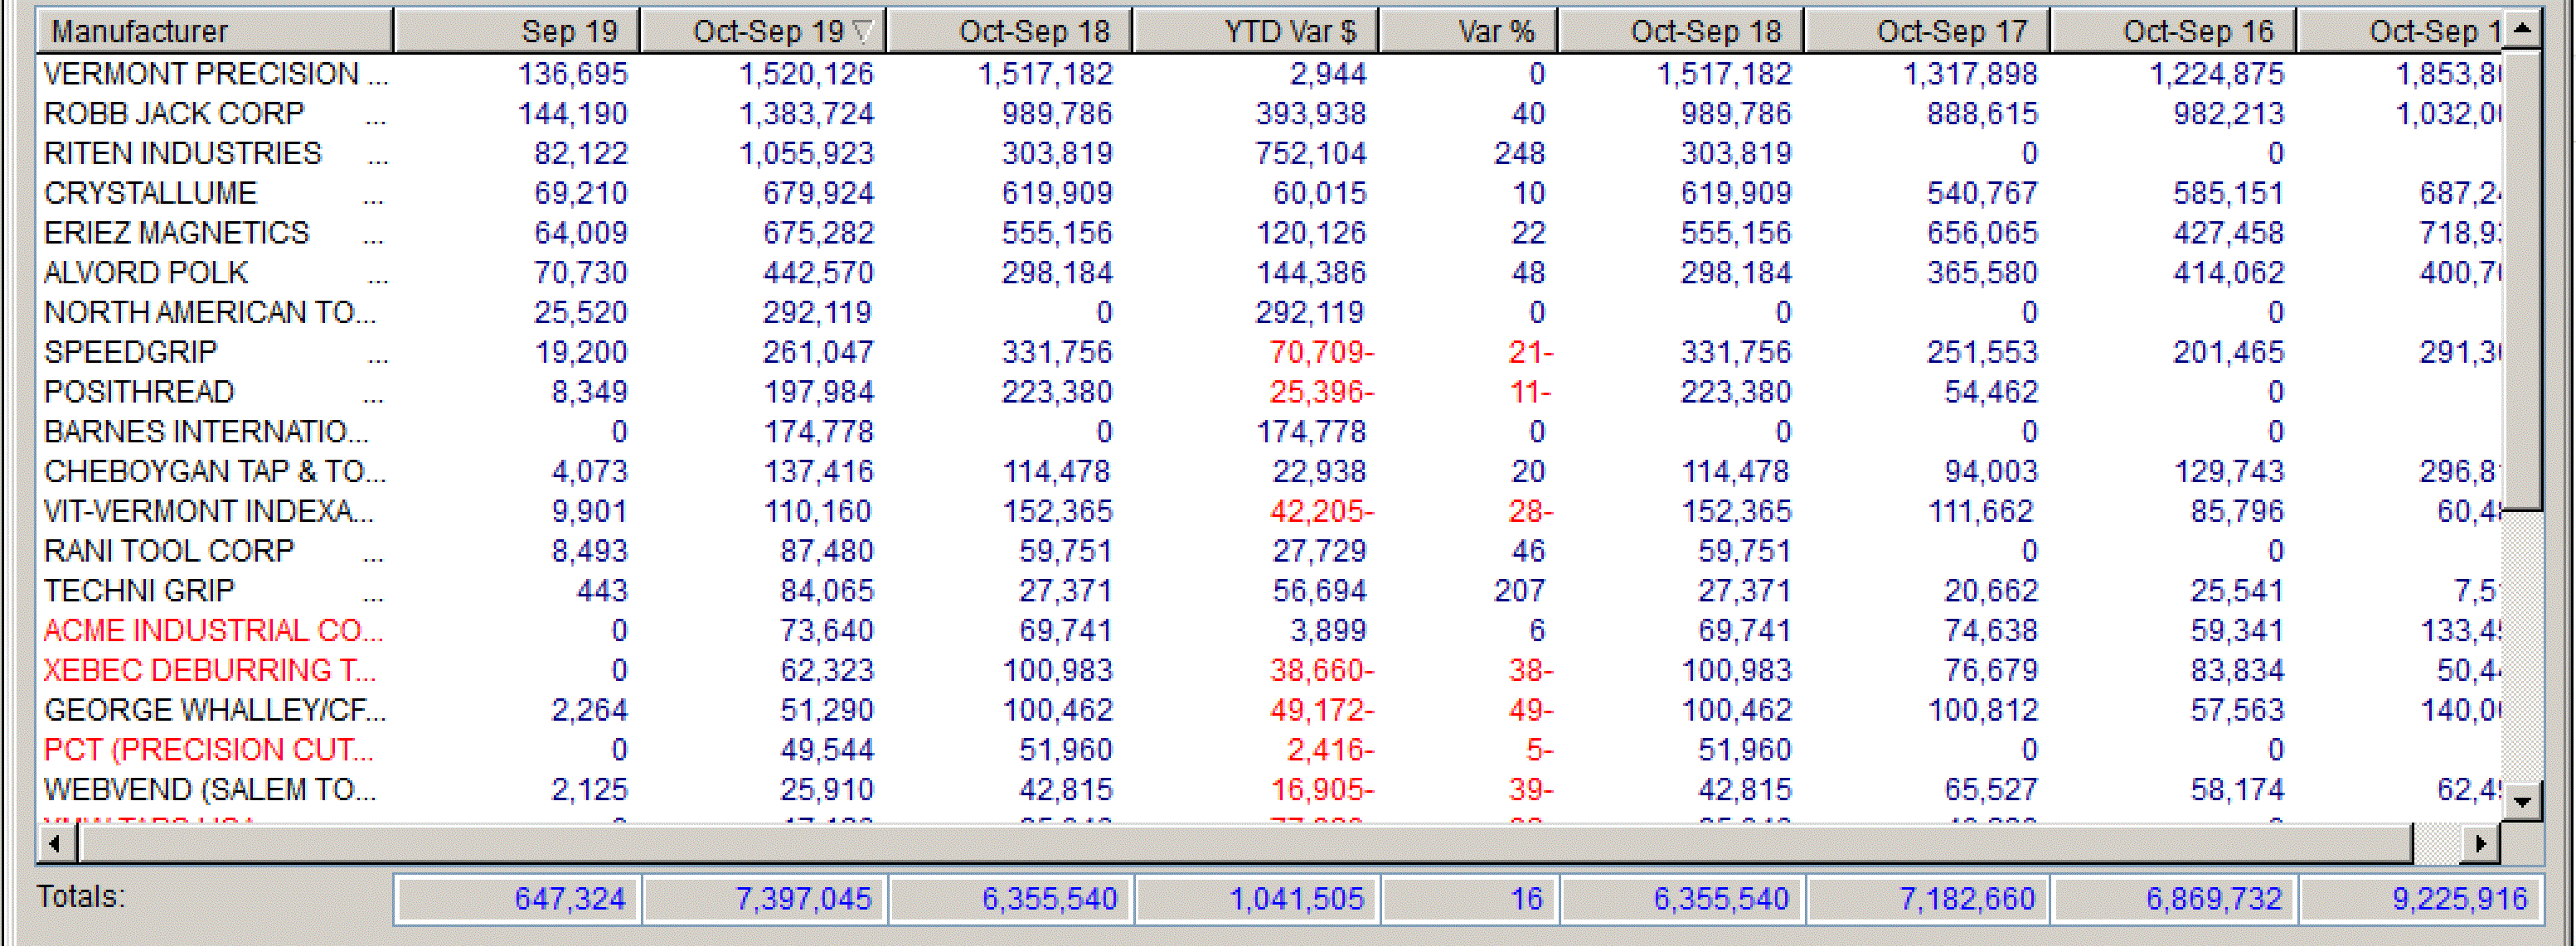Viewport: 2576px width, 946px height.
Task: Sort by the Manufacturer column header
Action: (x=214, y=31)
